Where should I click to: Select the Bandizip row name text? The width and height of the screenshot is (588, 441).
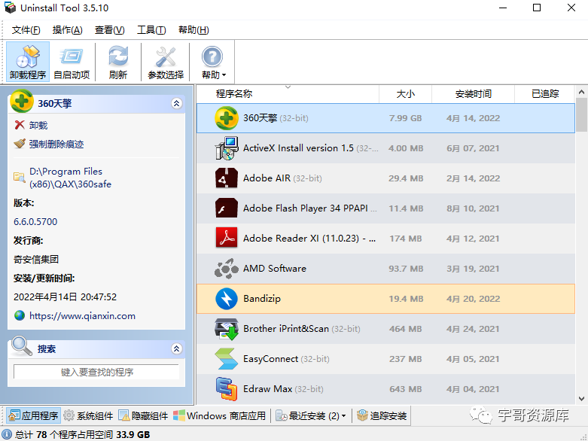point(262,299)
